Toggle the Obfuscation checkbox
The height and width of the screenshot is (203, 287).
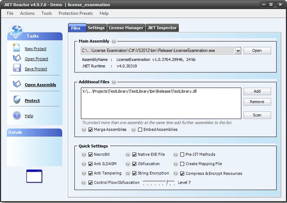click(x=135, y=164)
